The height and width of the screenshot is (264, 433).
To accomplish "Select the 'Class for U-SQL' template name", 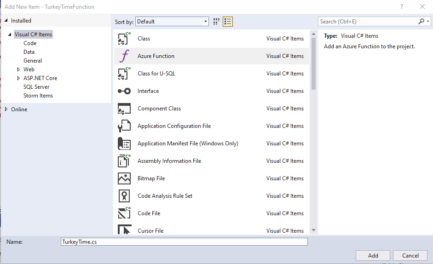I will point(156,74).
